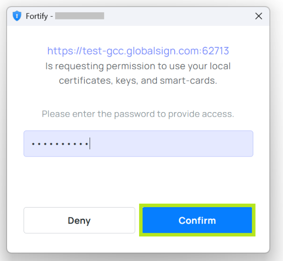Click the "Fortify -" window title text
283x261 pixels.
pyautogui.click(x=39, y=16)
